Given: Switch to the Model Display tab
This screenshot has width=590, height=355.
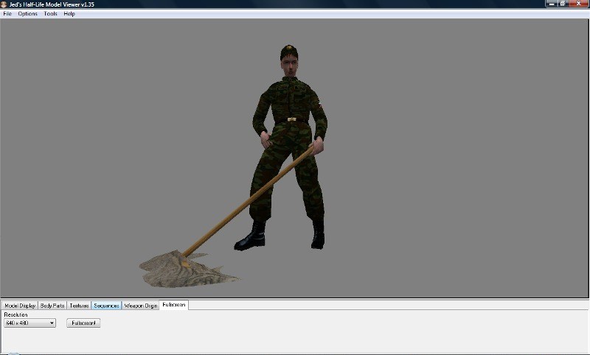Looking at the screenshot, I should coord(20,306).
